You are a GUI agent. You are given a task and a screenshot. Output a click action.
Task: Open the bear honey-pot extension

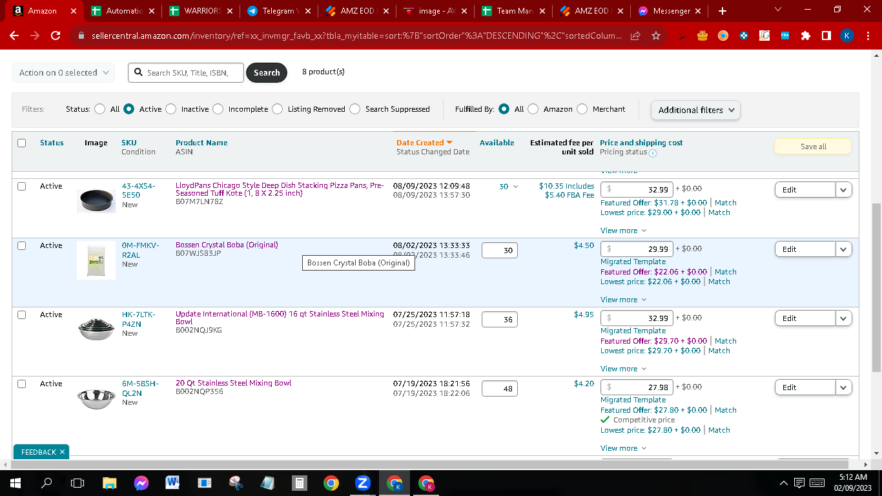pyautogui.click(x=703, y=36)
